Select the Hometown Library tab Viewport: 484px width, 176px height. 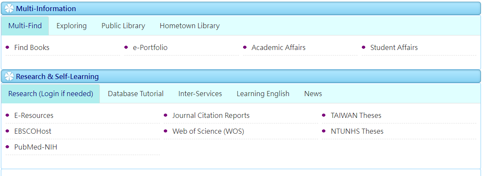click(x=189, y=26)
